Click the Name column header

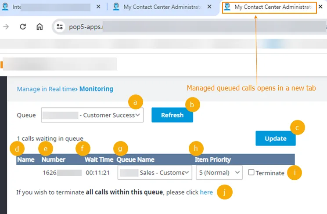tap(25, 160)
